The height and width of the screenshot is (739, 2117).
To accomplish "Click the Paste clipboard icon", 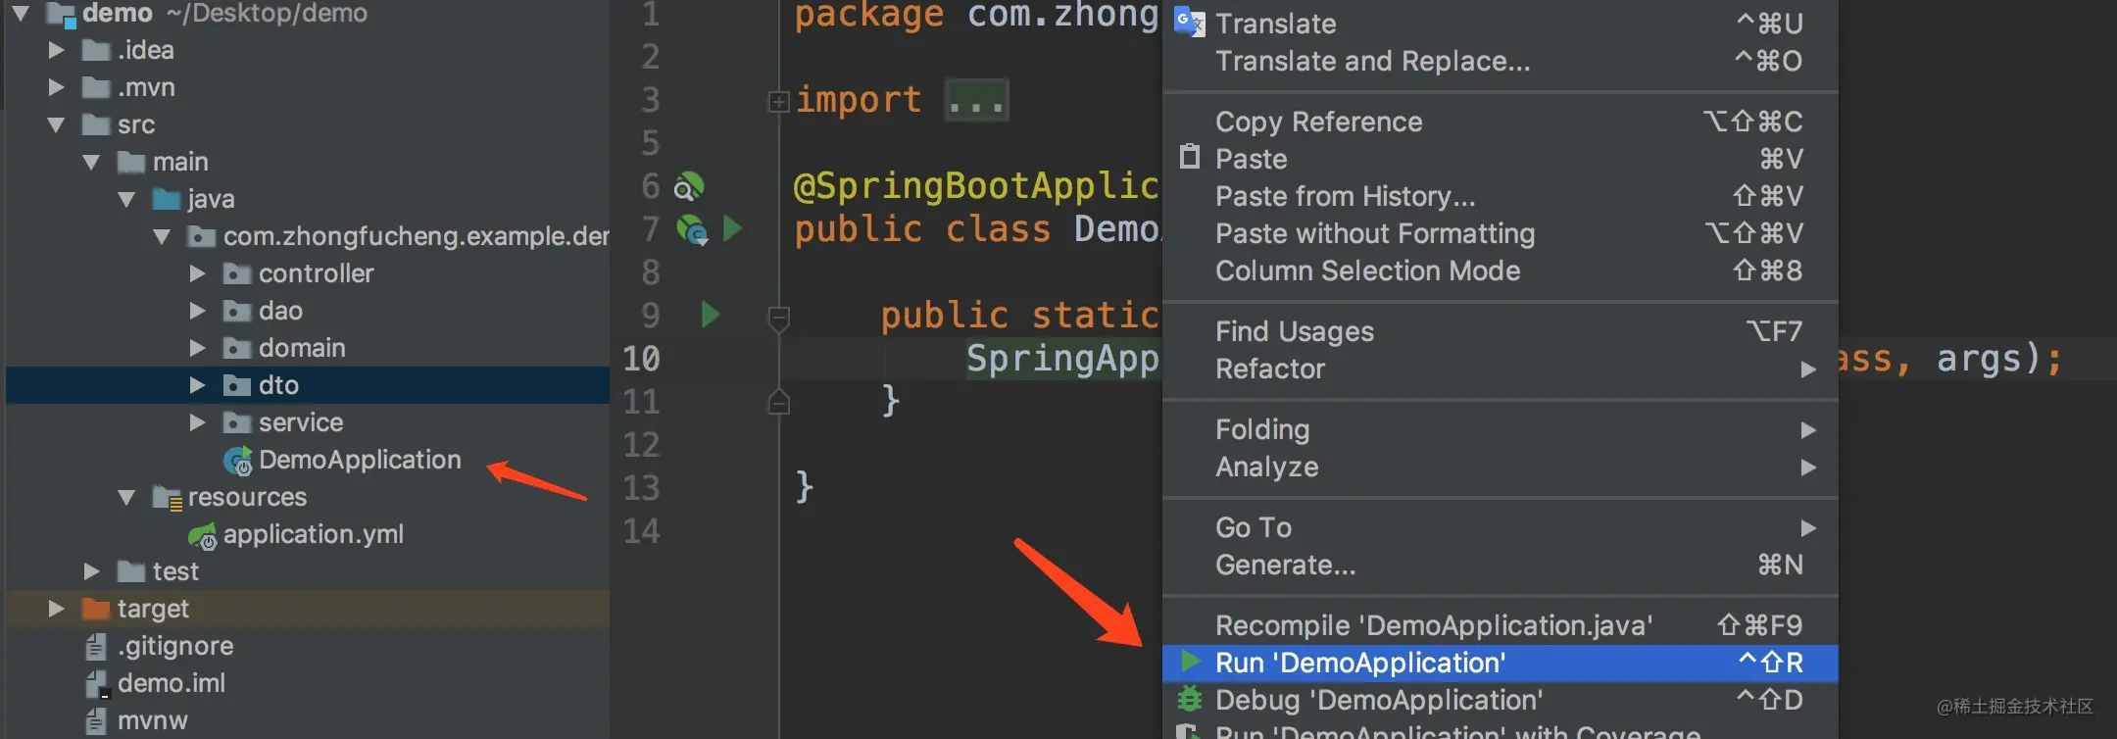I will tap(1190, 157).
